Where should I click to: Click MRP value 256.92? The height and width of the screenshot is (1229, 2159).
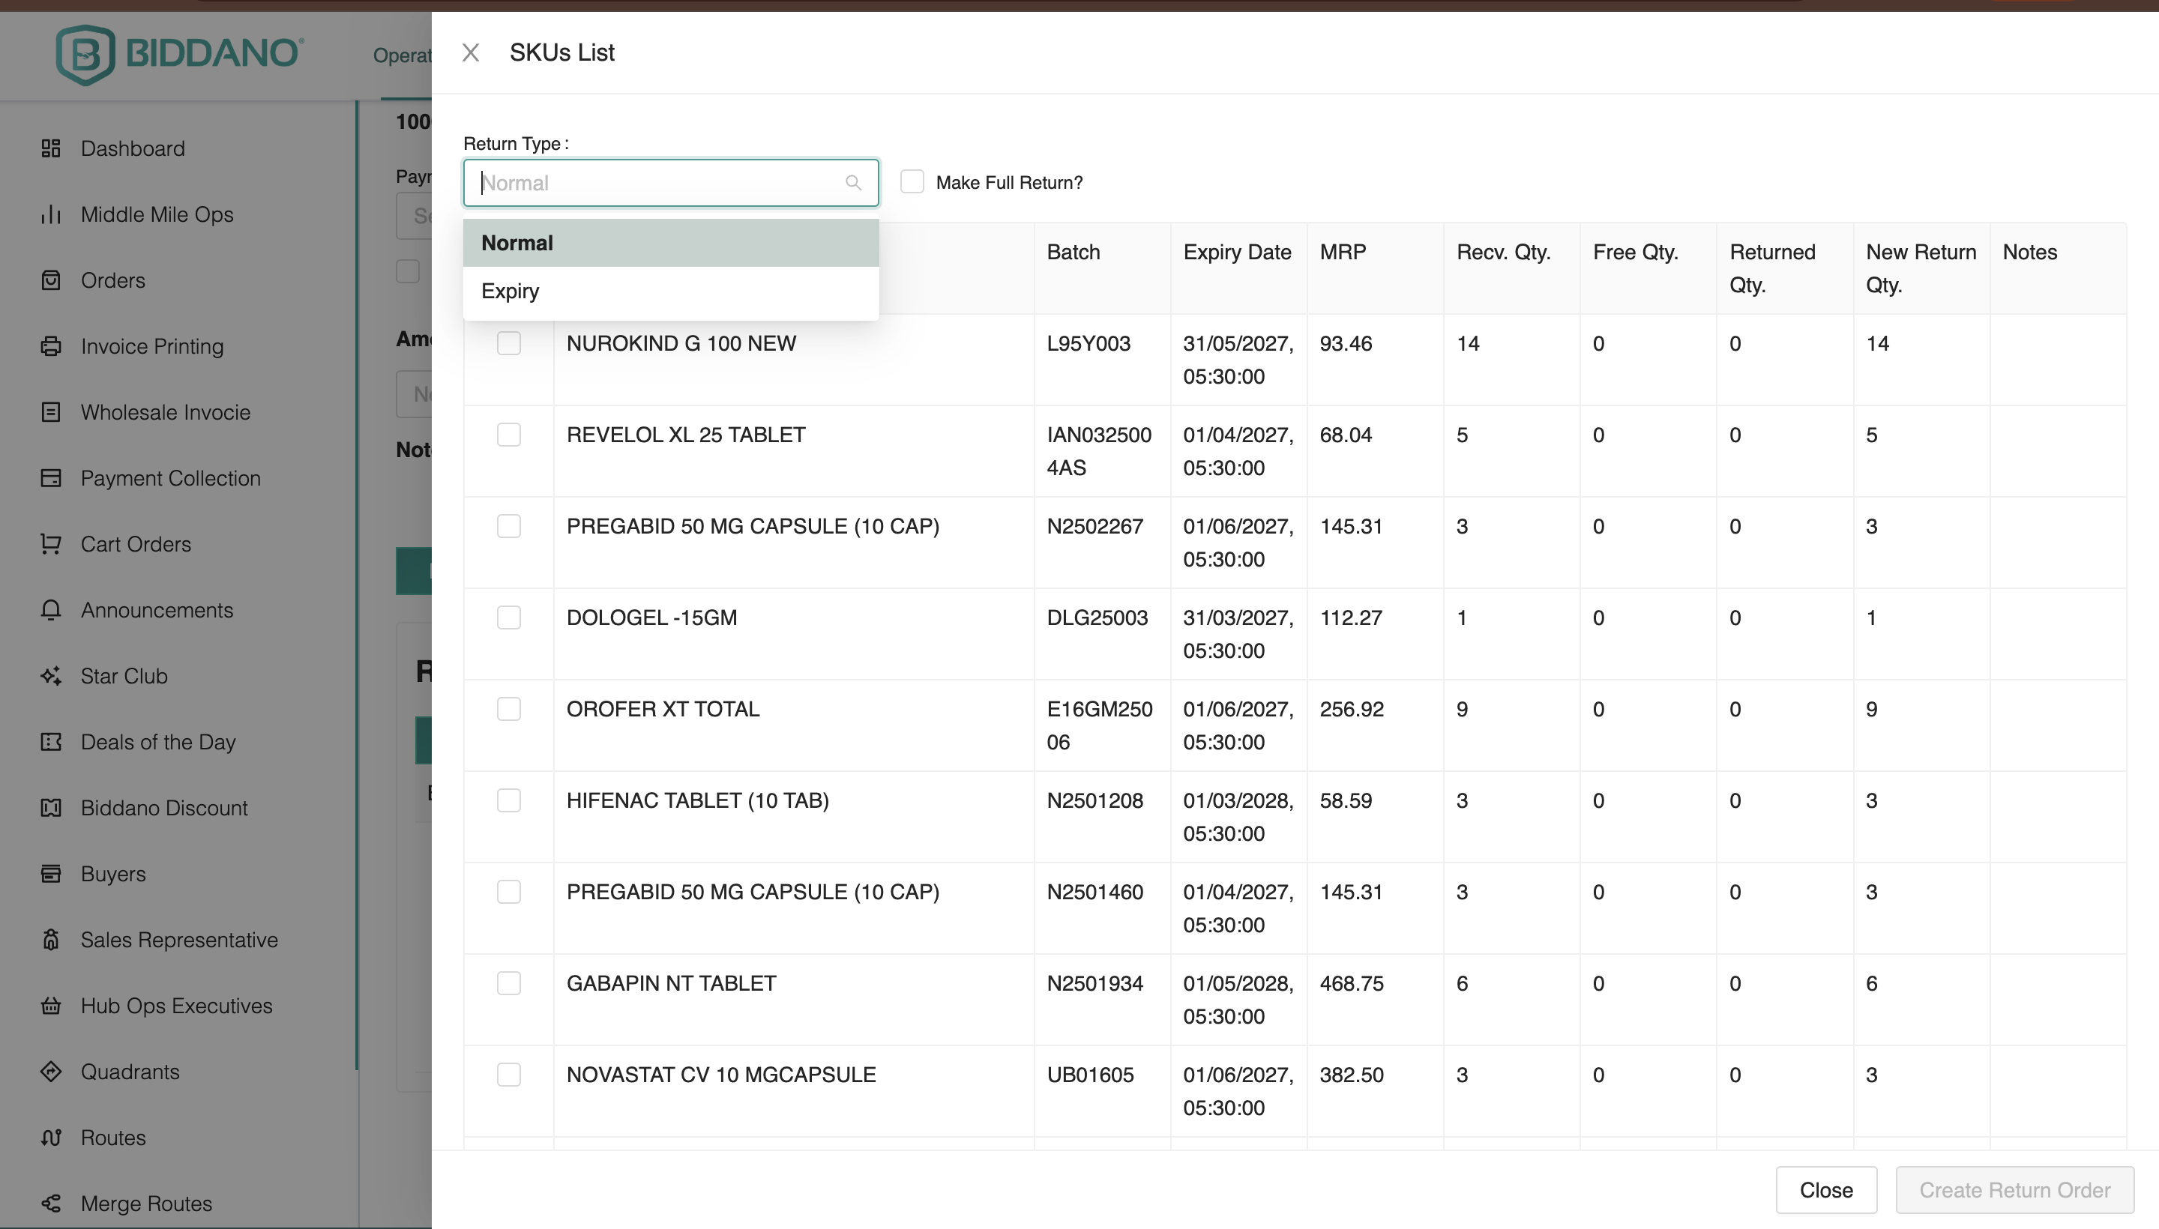coord(1352,709)
